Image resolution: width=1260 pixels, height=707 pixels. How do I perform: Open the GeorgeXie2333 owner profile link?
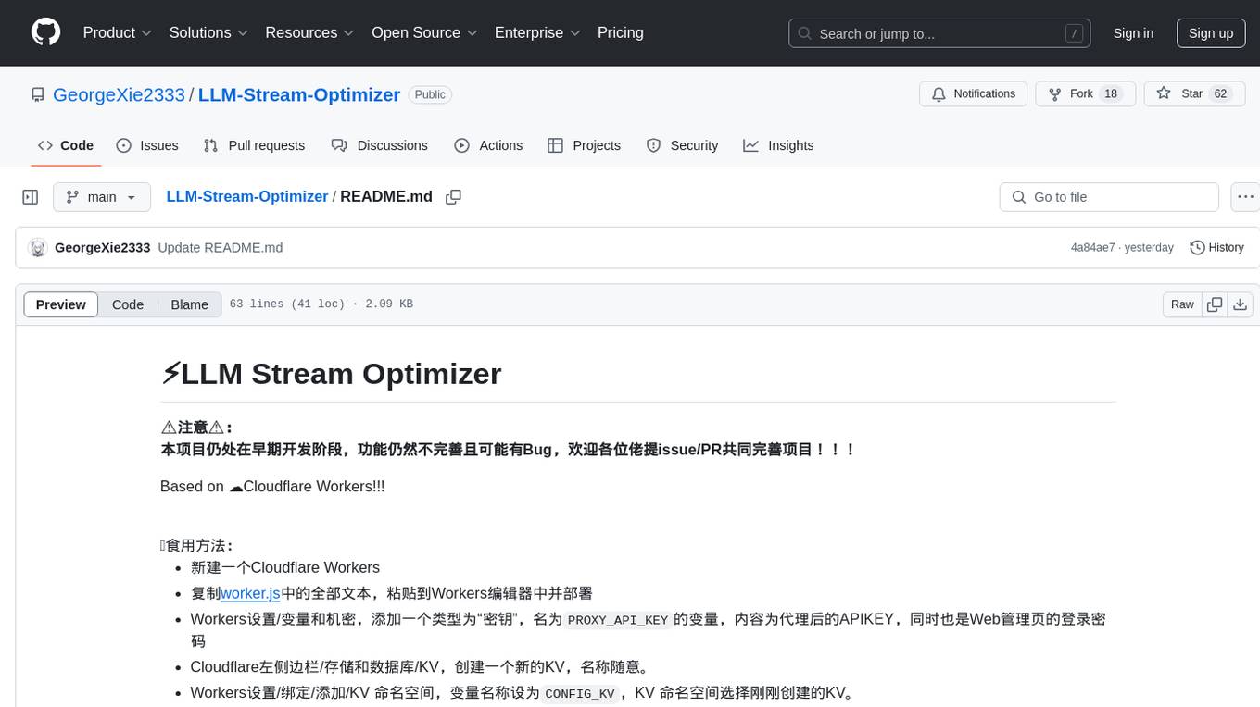(120, 94)
